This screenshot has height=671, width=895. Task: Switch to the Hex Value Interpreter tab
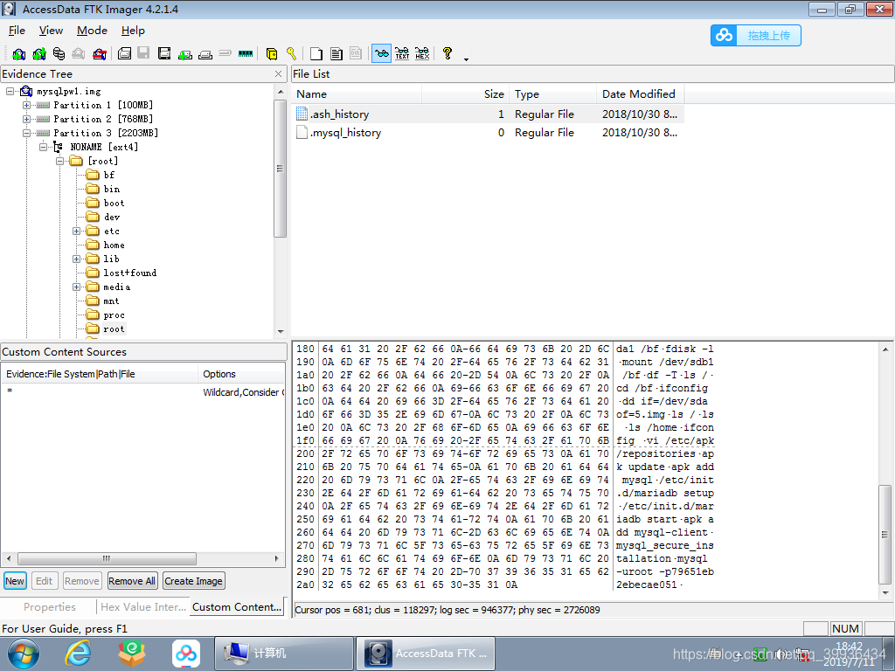click(x=143, y=607)
